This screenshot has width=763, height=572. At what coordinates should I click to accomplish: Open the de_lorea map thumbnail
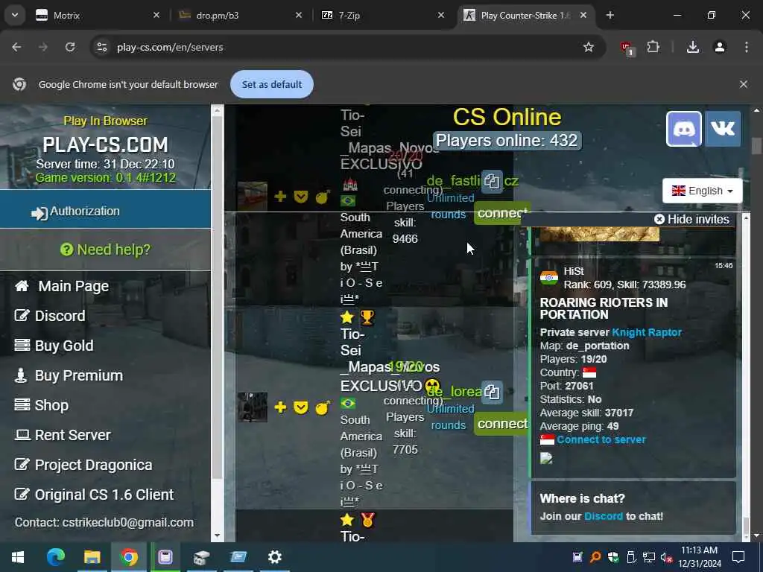coord(252,407)
